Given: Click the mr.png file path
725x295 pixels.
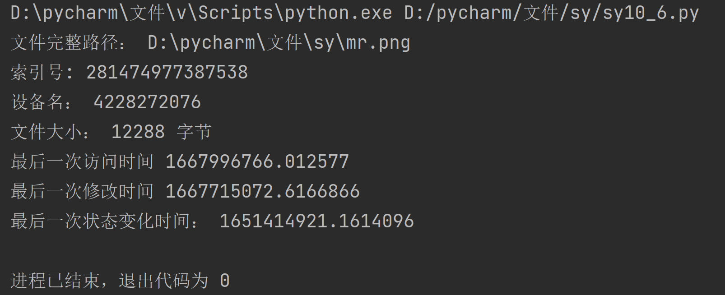Looking at the screenshot, I should [x=279, y=43].
